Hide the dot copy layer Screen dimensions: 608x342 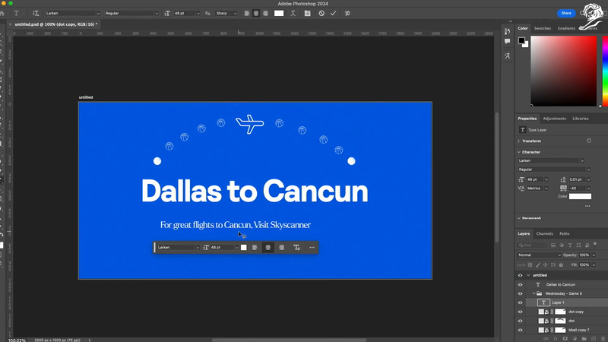521,312
